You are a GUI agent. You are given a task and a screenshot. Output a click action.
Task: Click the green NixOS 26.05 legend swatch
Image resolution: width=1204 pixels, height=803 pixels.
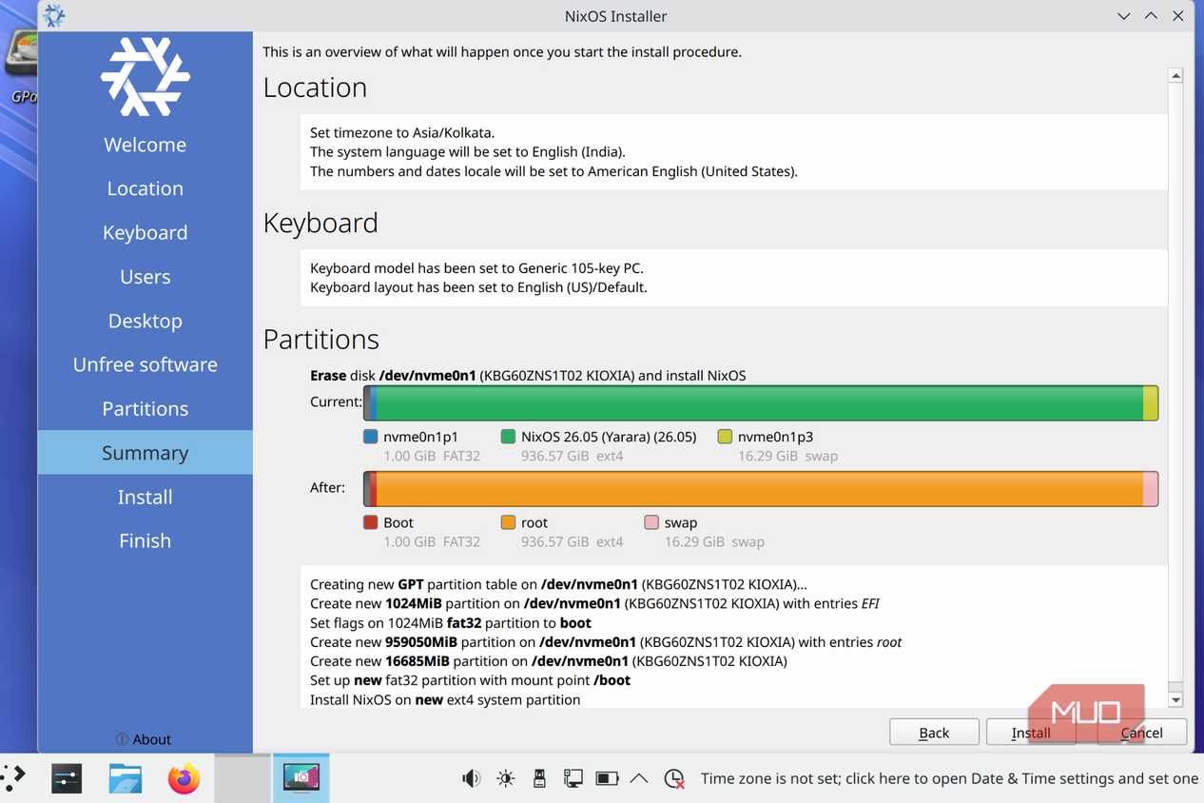pos(509,437)
